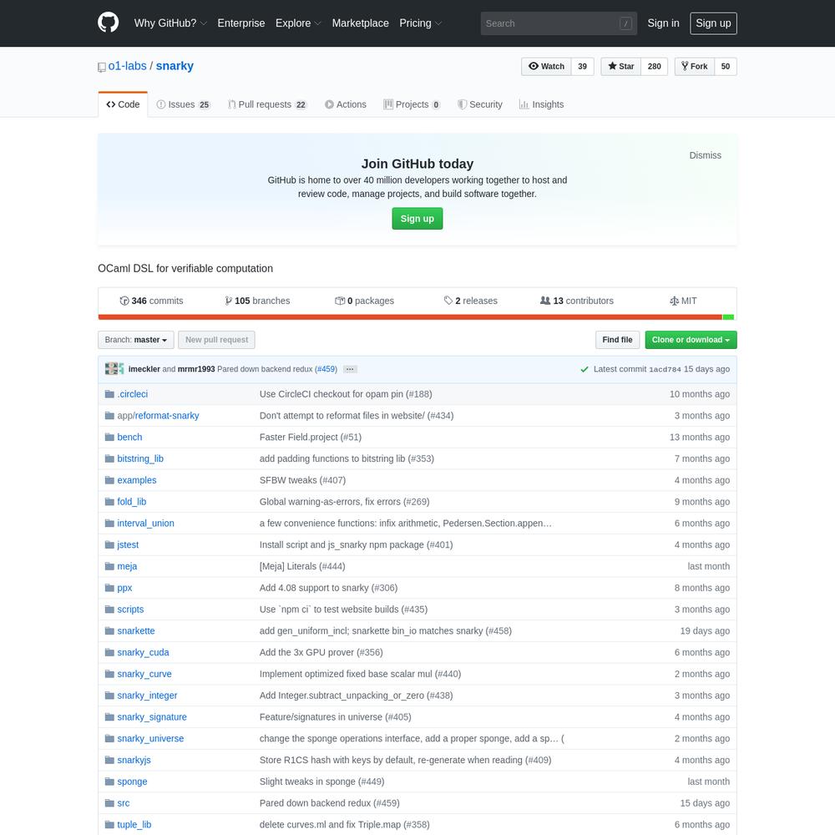Open the MIT license link

point(683,301)
